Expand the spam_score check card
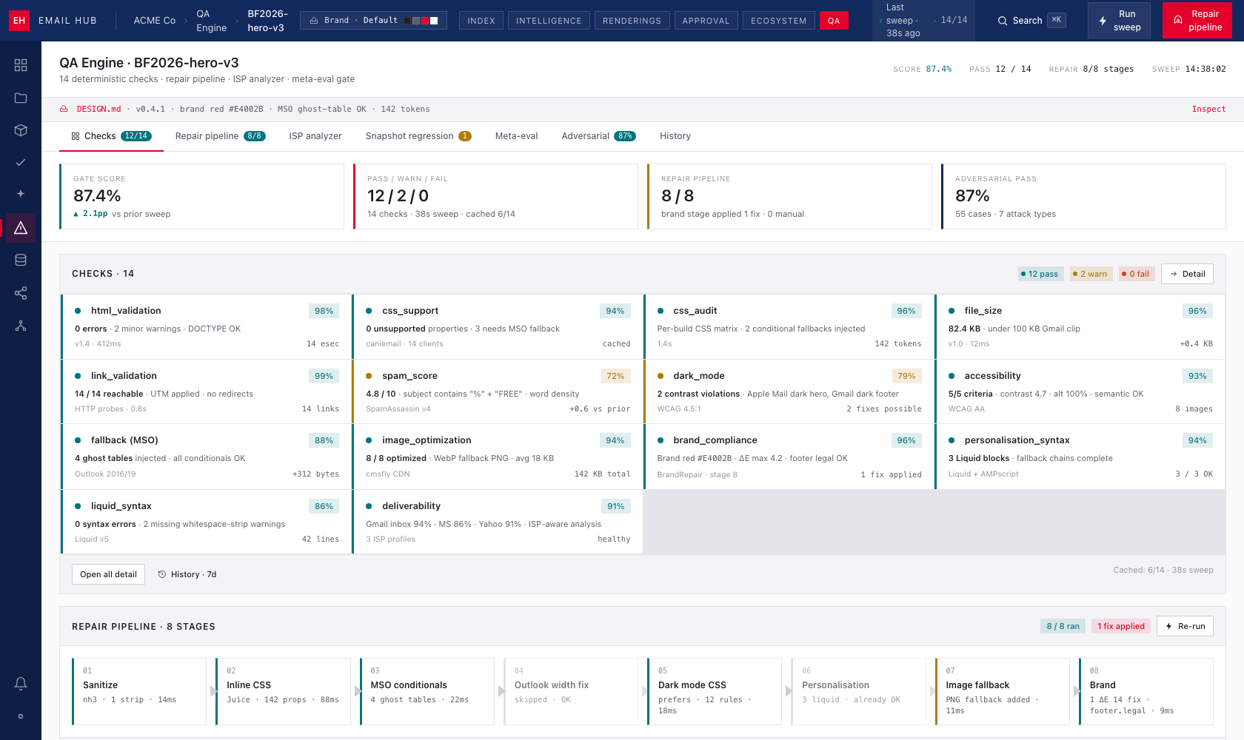This screenshot has width=1244, height=740. coord(498,391)
